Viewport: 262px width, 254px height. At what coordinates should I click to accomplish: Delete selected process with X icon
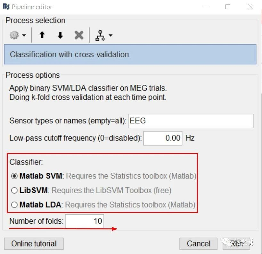tap(79, 35)
